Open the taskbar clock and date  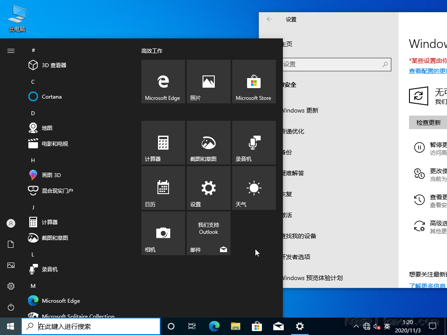point(408,326)
